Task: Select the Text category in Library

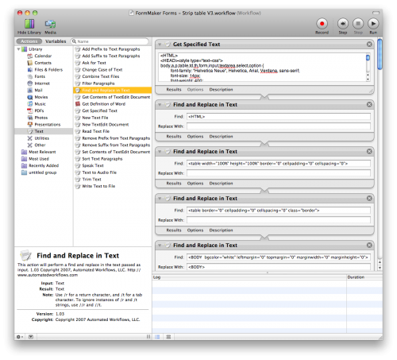Action: click(x=39, y=131)
